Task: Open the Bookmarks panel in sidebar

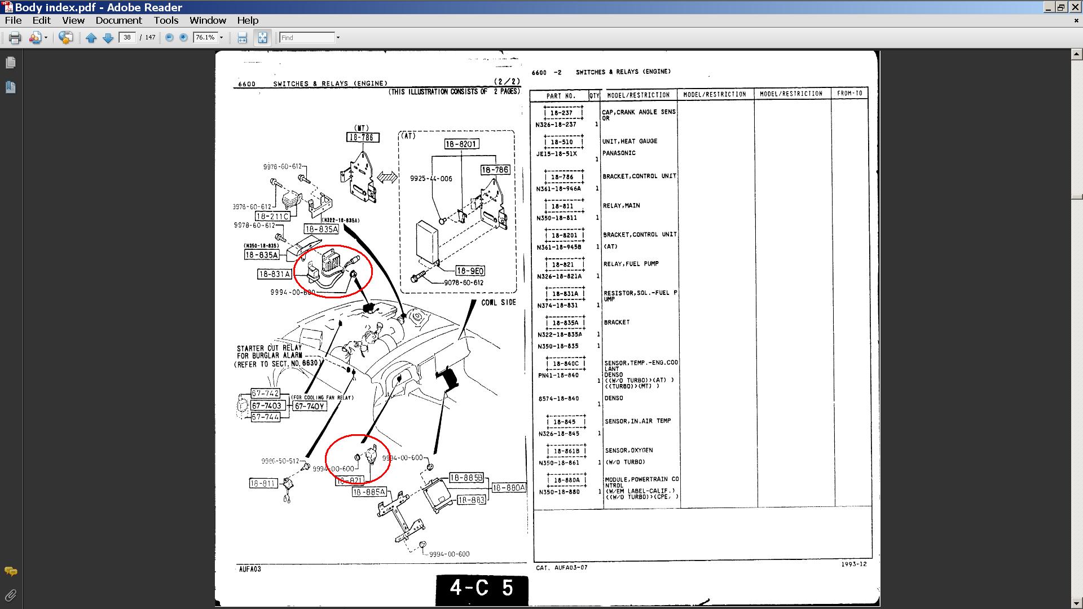Action: 11,87
